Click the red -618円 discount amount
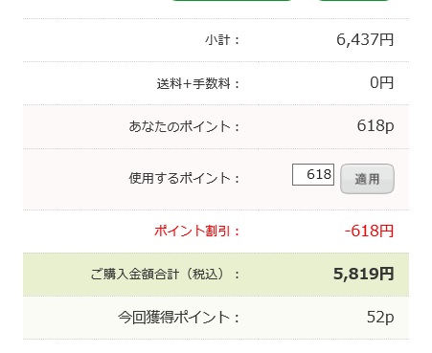 pyautogui.click(x=369, y=231)
